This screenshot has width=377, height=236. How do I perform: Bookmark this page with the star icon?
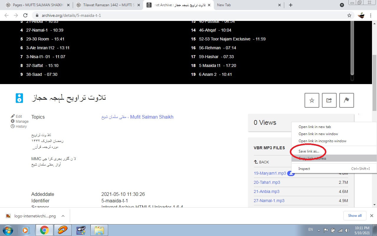[x=349, y=15]
